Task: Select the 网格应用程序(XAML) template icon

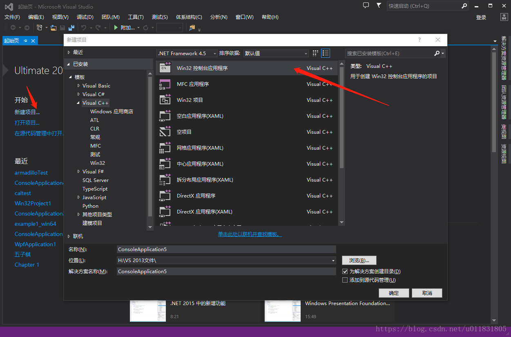Action: pyautogui.click(x=165, y=148)
